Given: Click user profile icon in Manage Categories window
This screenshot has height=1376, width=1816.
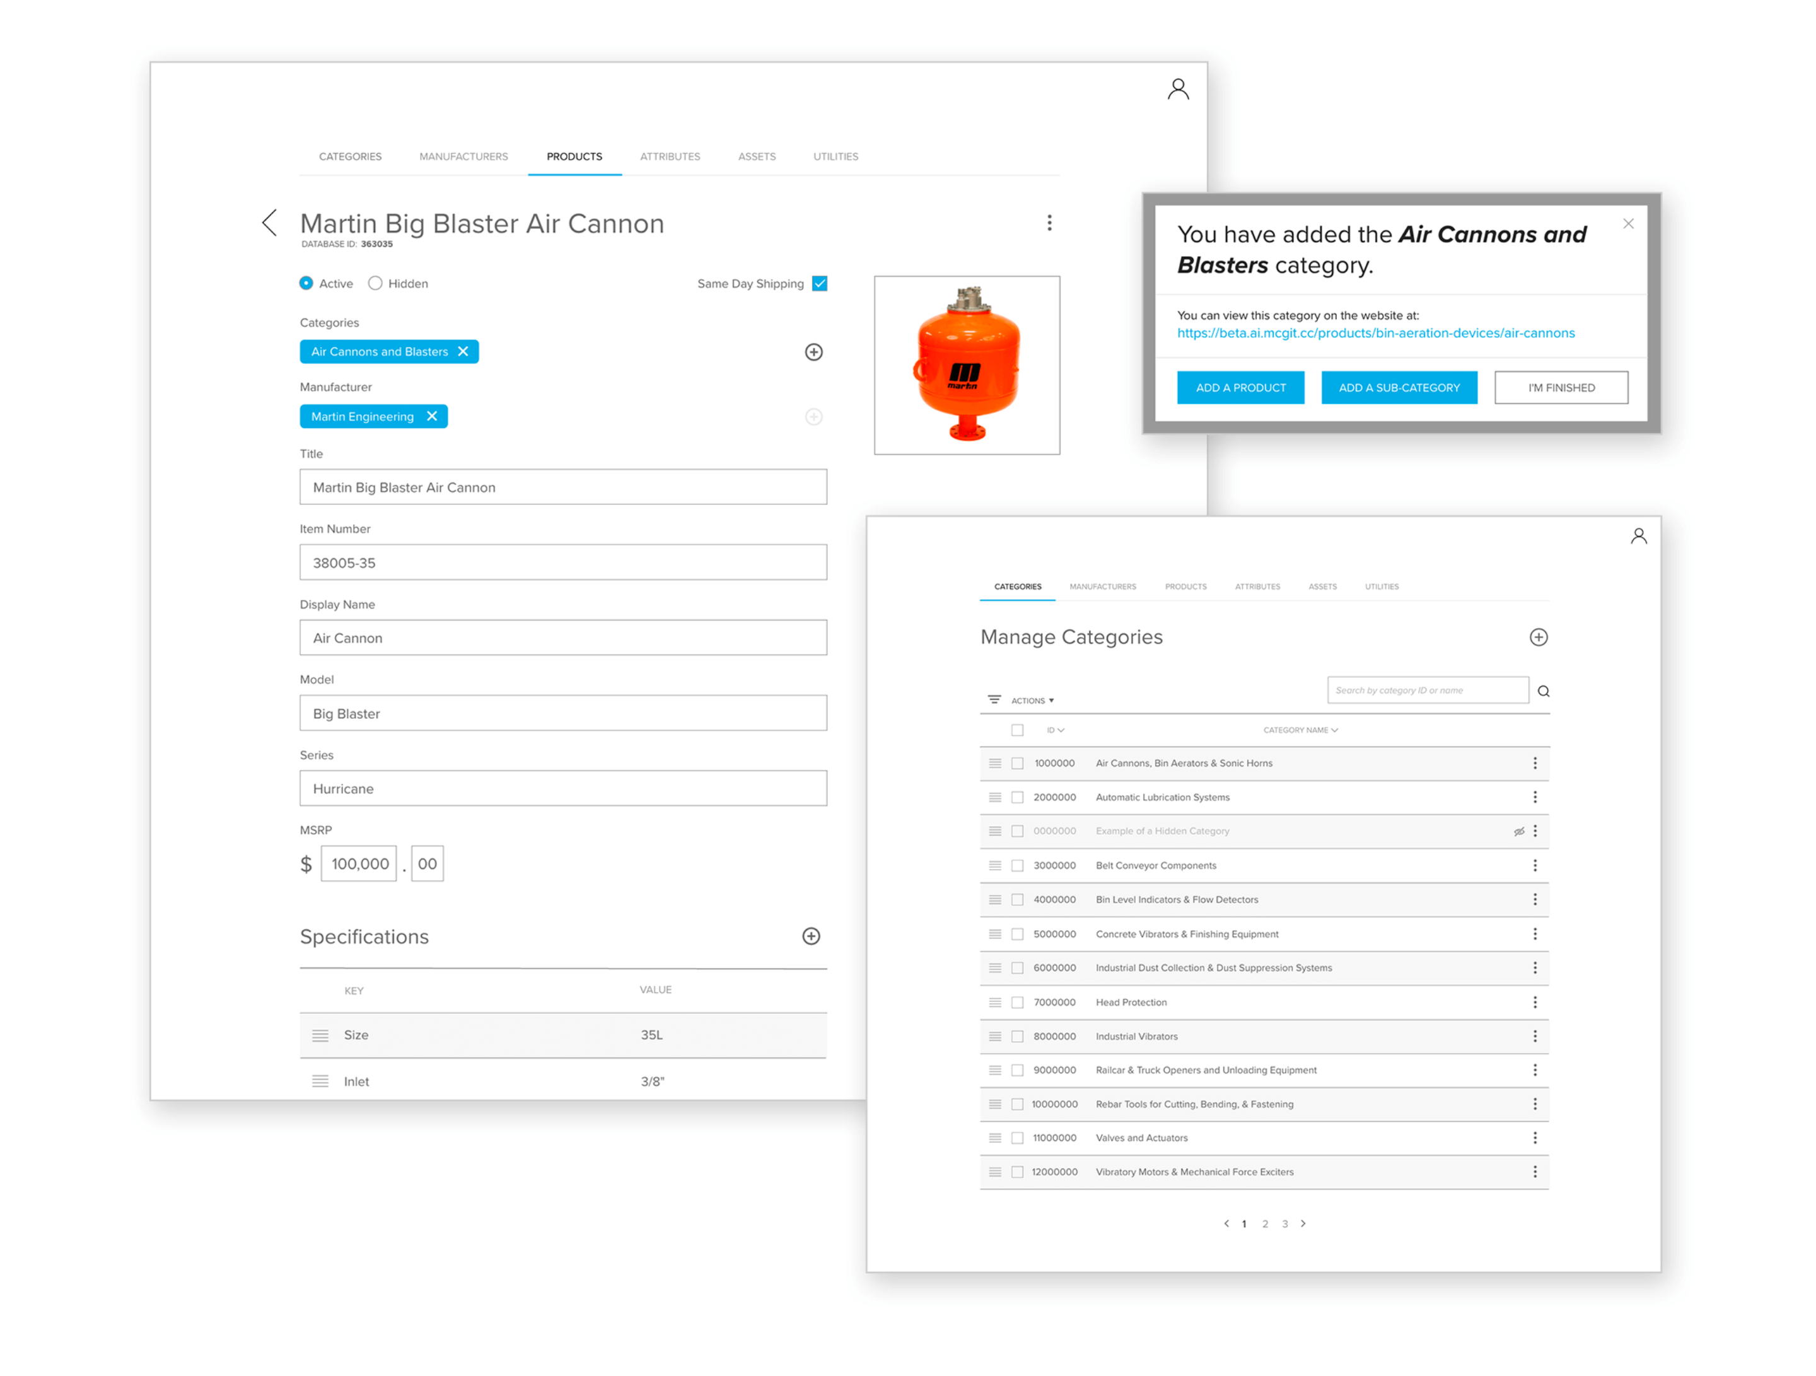Looking at the screenshot, I should (x=1638, y=536).
